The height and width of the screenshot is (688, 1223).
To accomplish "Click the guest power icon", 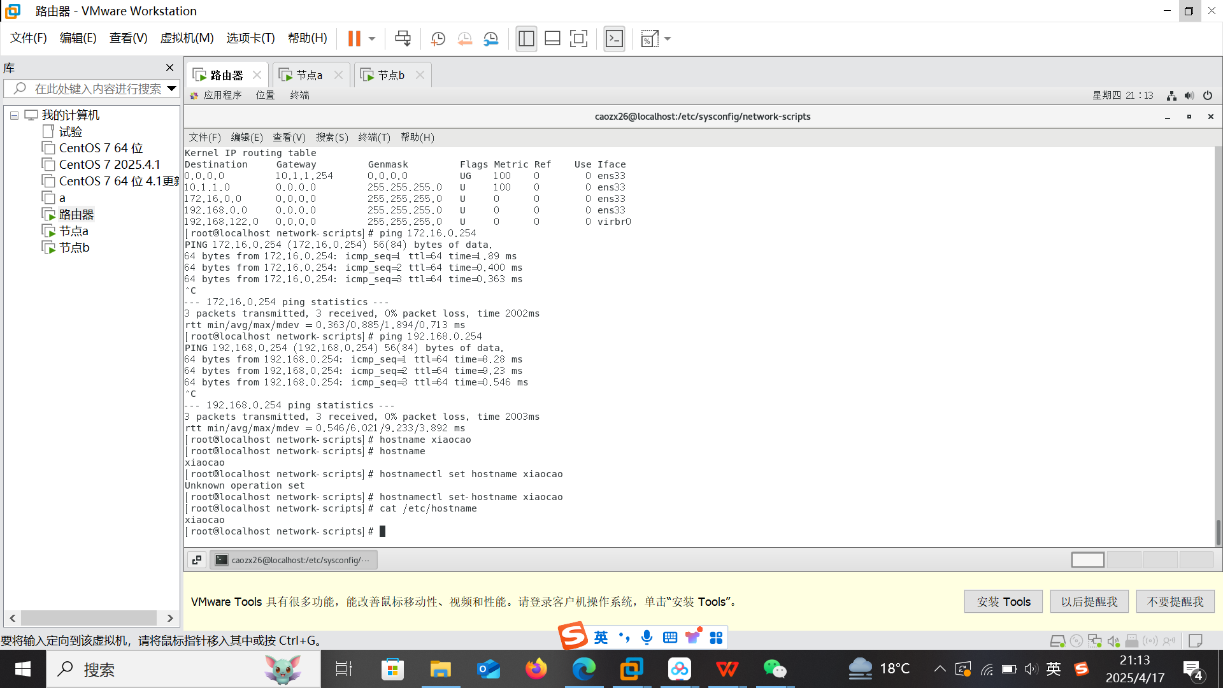I will 1208,96.
